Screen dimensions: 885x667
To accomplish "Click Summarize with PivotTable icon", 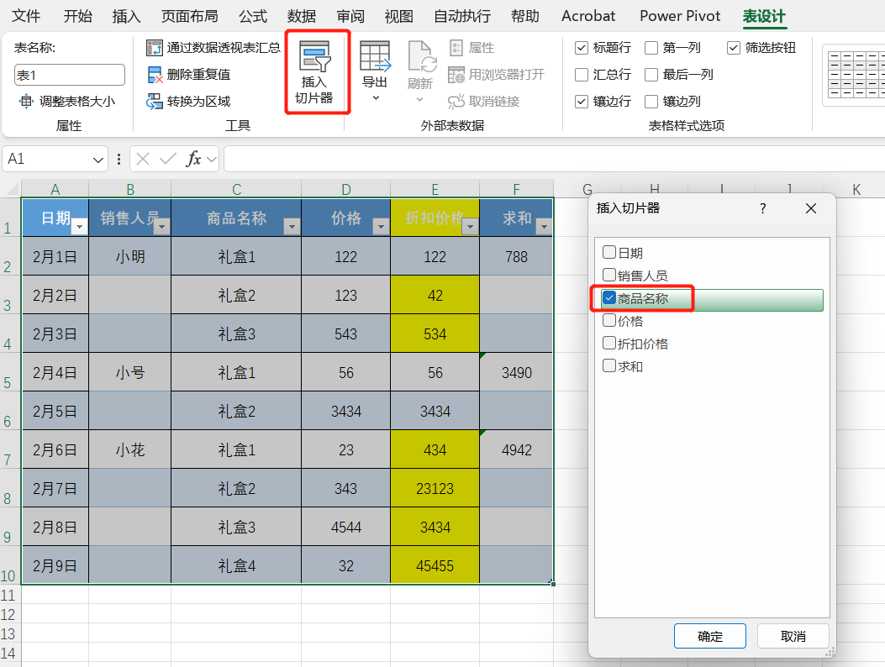I will pyautogui.click(x=154, y=47).
